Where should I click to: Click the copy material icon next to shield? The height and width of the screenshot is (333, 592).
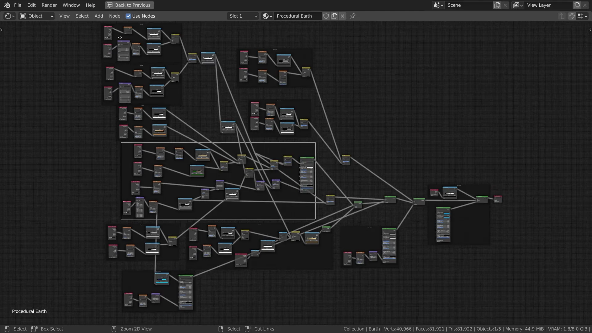[x=334, y=16]
